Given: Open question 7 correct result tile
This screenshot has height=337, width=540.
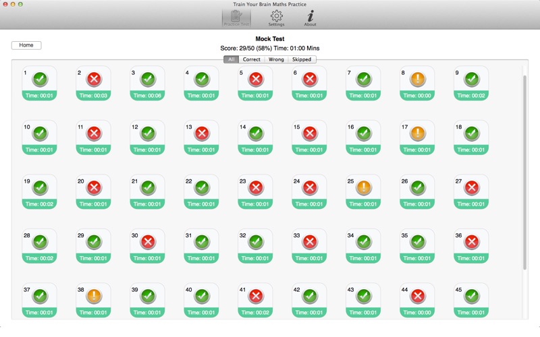Looking at the screenshot, I should tap(363, 84).
